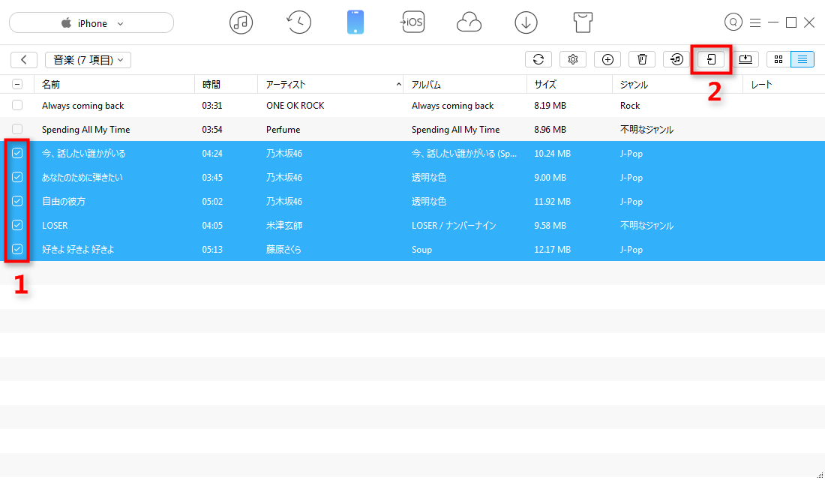Click the window resize grip corner

[x=820, y=475]
